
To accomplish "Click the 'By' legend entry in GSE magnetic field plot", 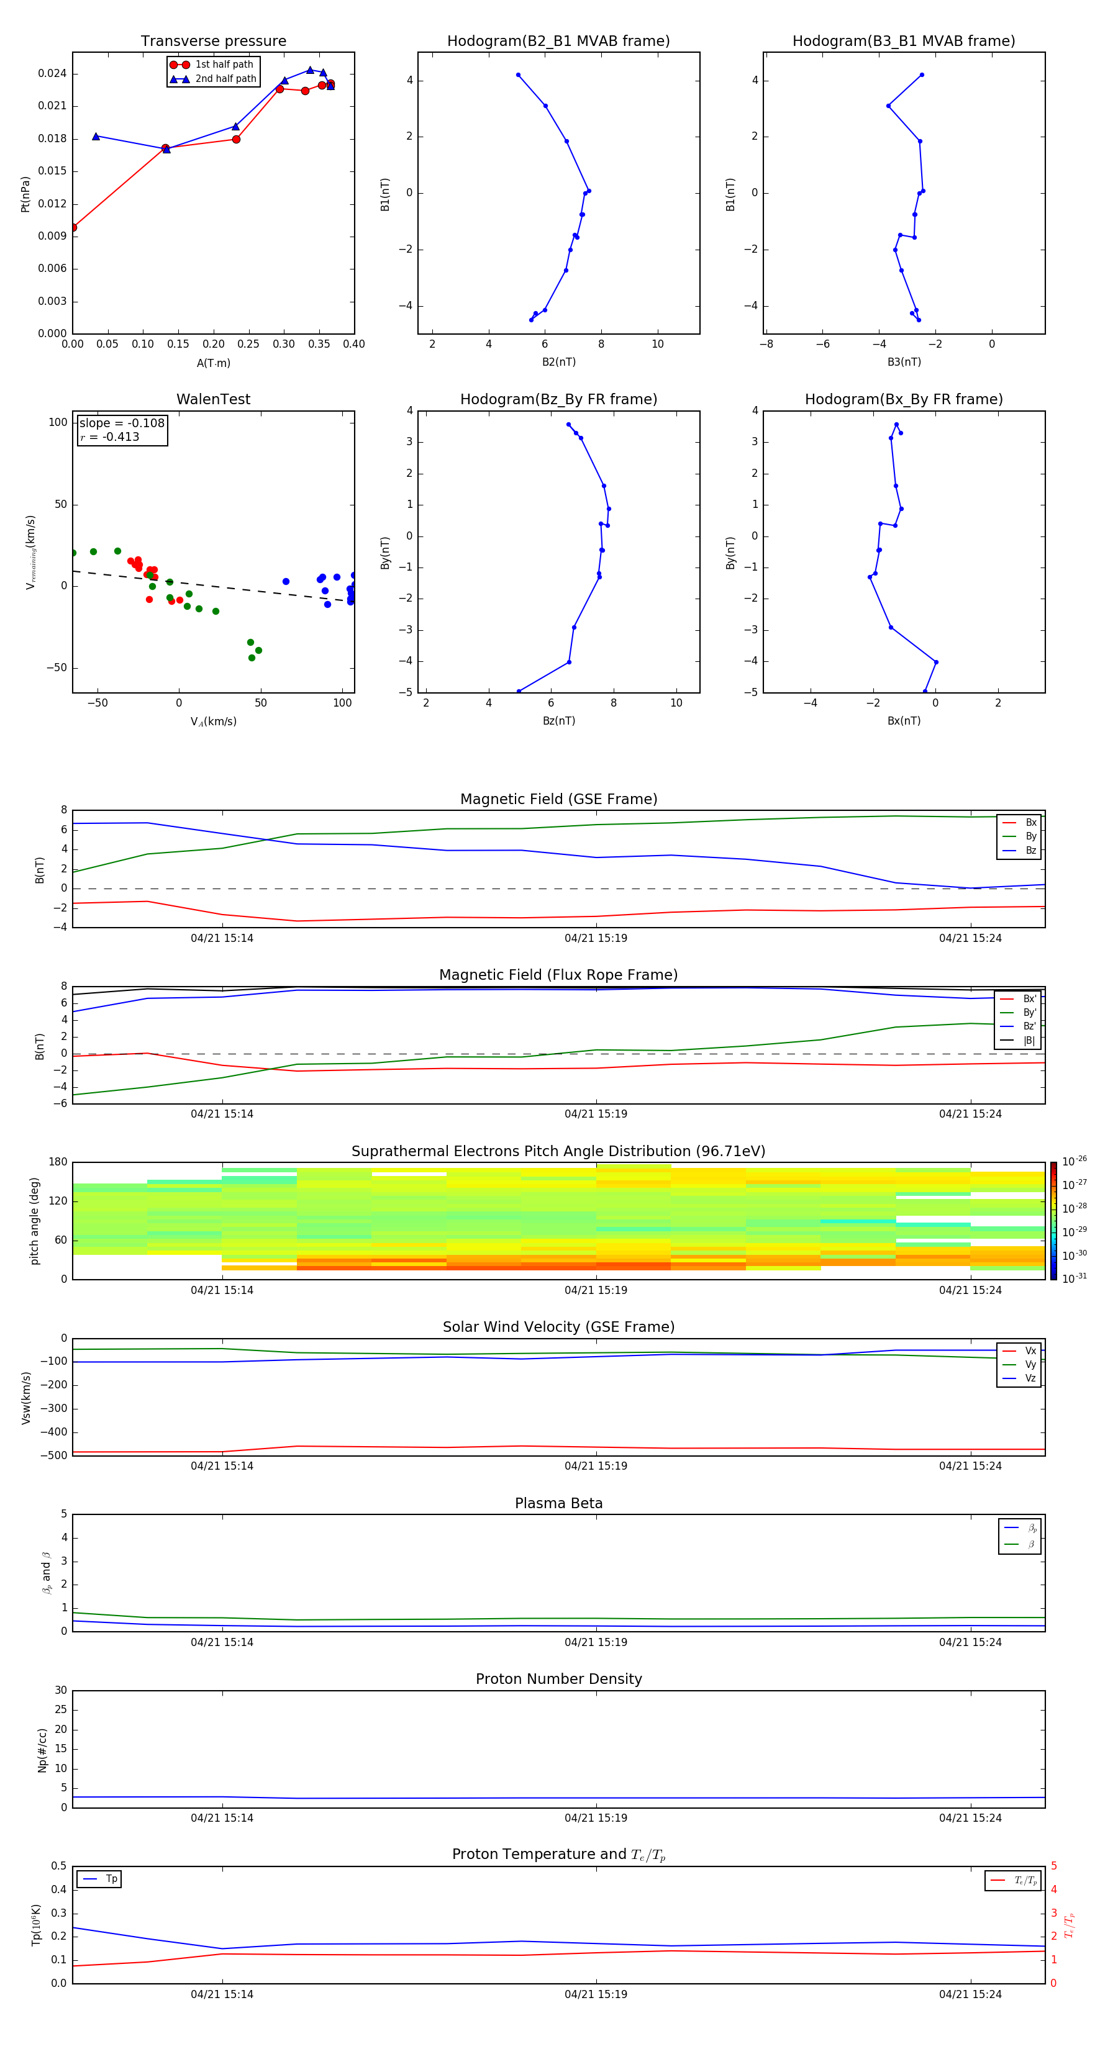I will tap(1019, 836).
